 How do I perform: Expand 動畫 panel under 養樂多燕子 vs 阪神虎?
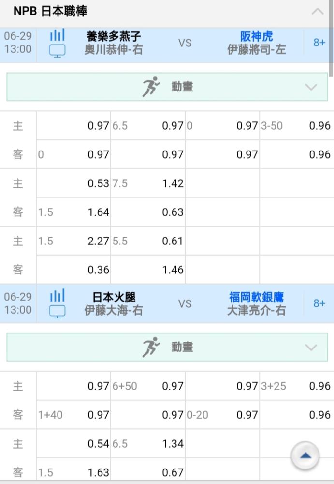coord(167,87)
